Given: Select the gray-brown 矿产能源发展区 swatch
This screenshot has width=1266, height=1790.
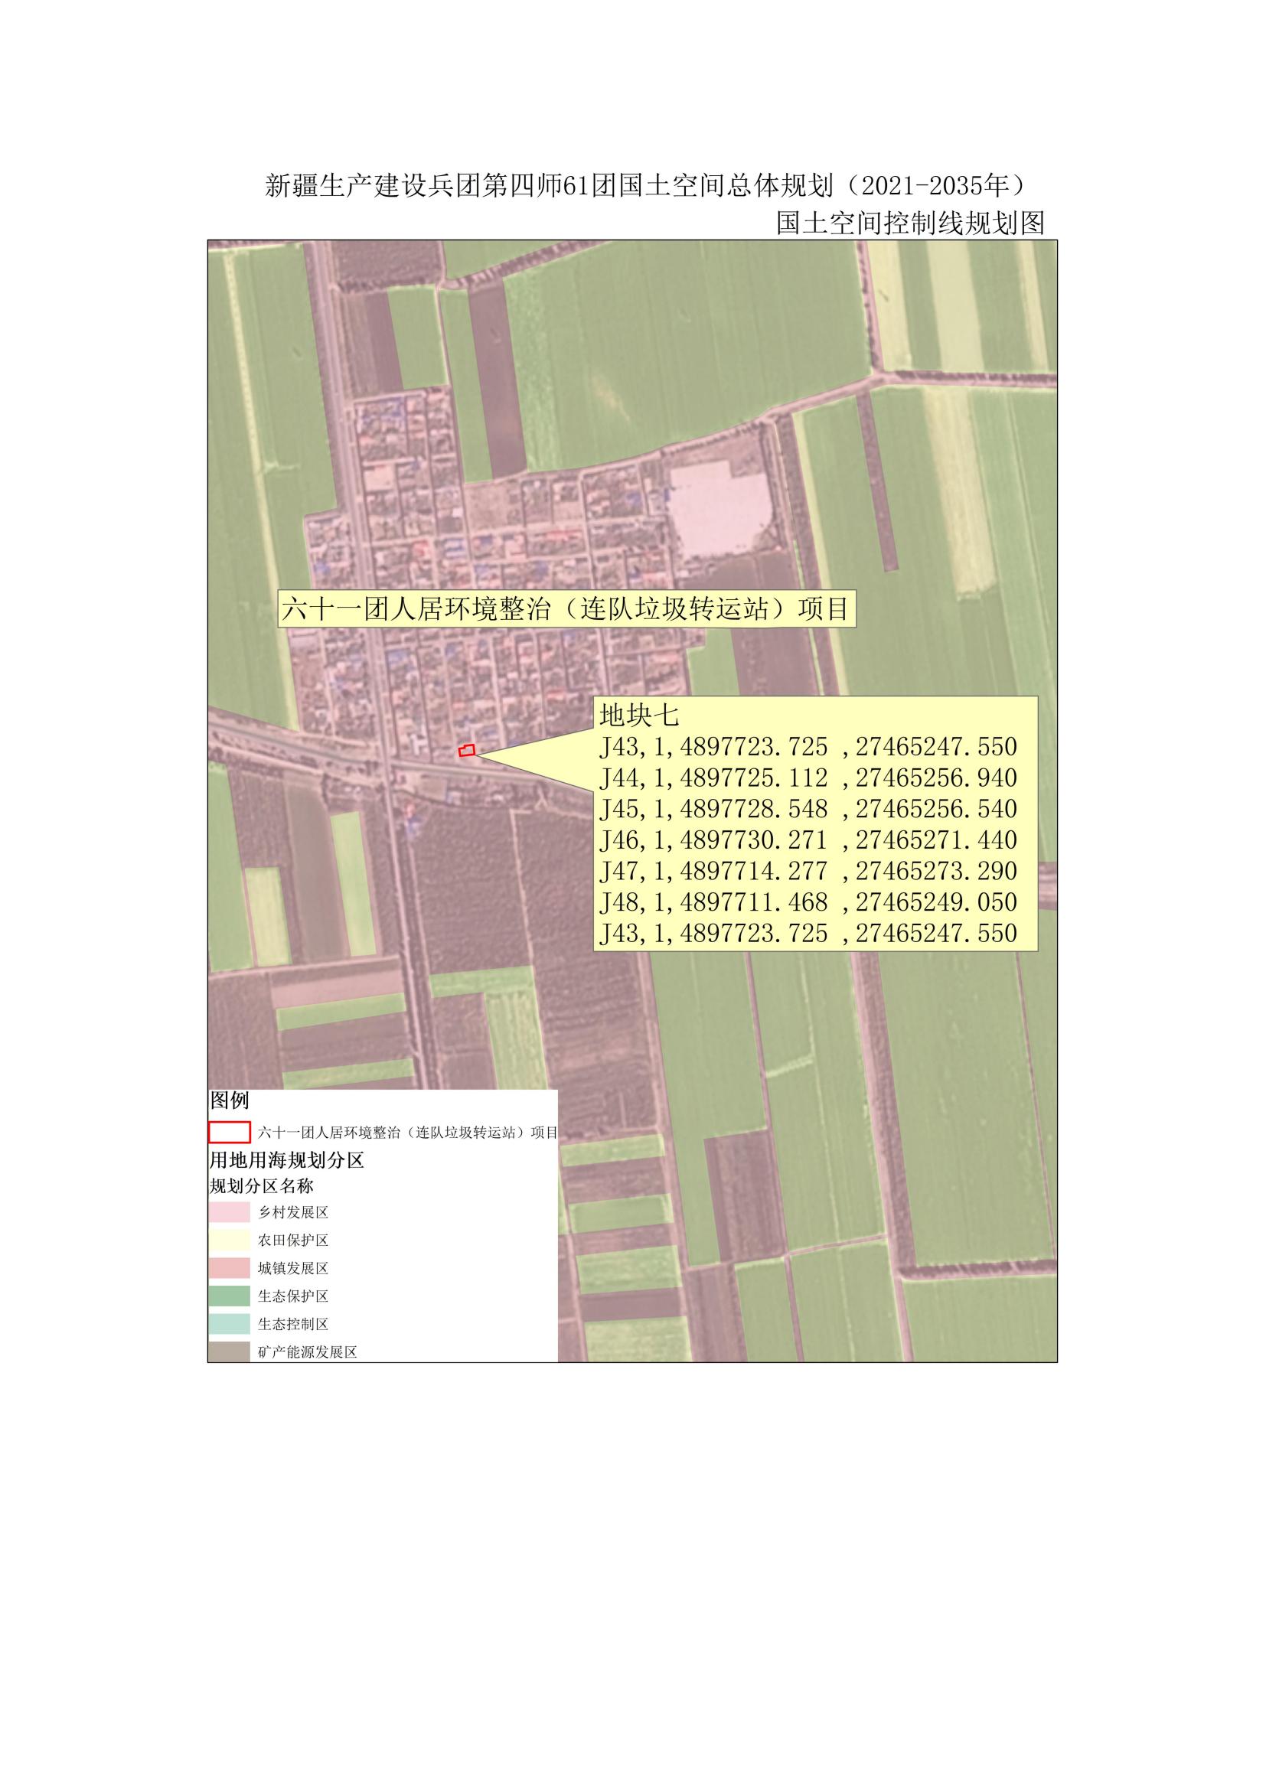Looking at the screenshot, I should coord(229,1351).
